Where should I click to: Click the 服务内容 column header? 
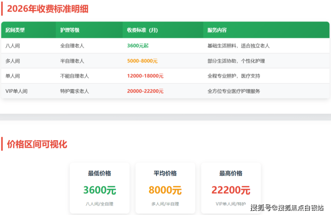[x=217, y=30]
